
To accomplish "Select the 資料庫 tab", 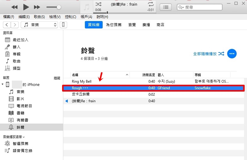I will 94,25.
